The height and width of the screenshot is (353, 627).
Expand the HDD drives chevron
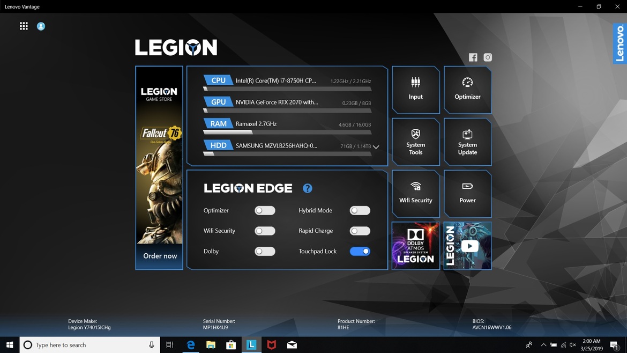pyautogui.click(x=376, y=147)
